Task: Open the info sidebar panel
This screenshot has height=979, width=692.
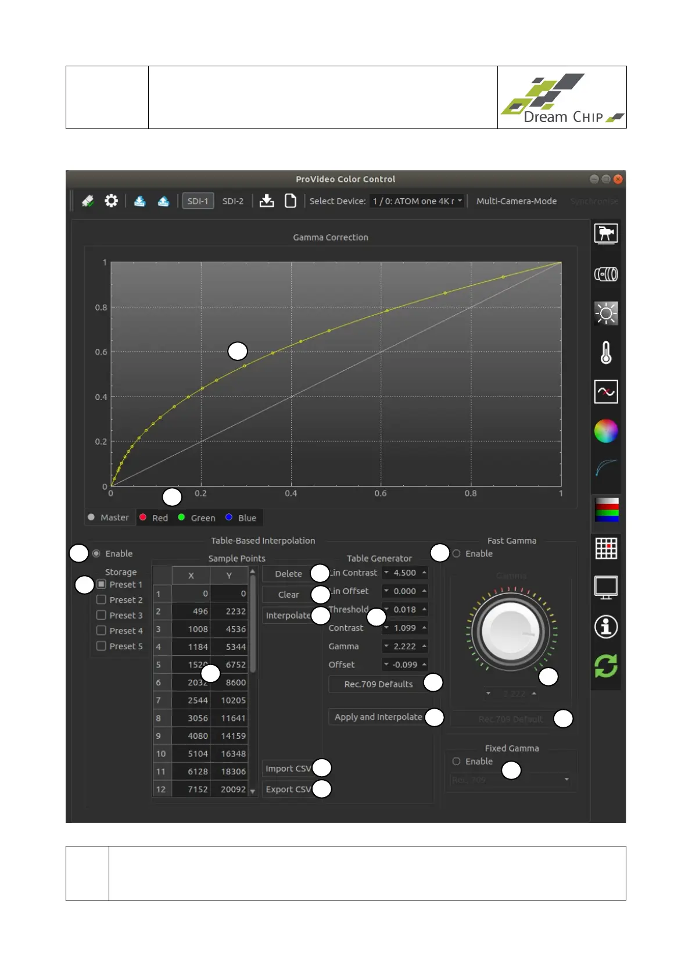Action: coord(606,627)
